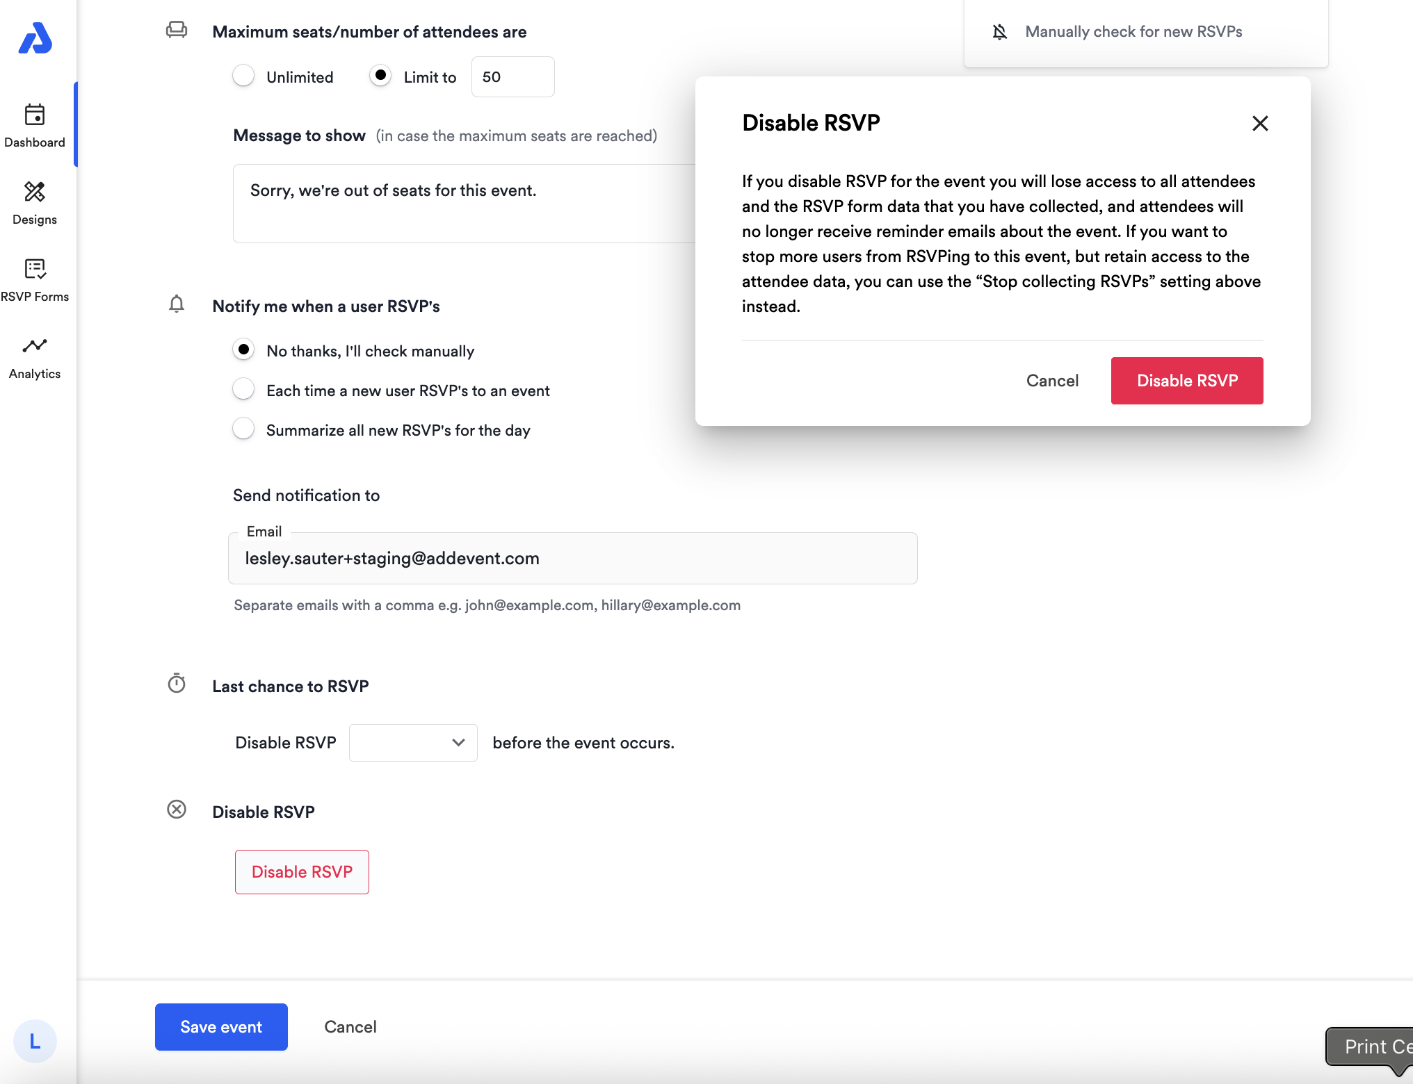Click the circled X Disable RSVP icon
The image size is (1413, 1084).
tap(177, 810)
